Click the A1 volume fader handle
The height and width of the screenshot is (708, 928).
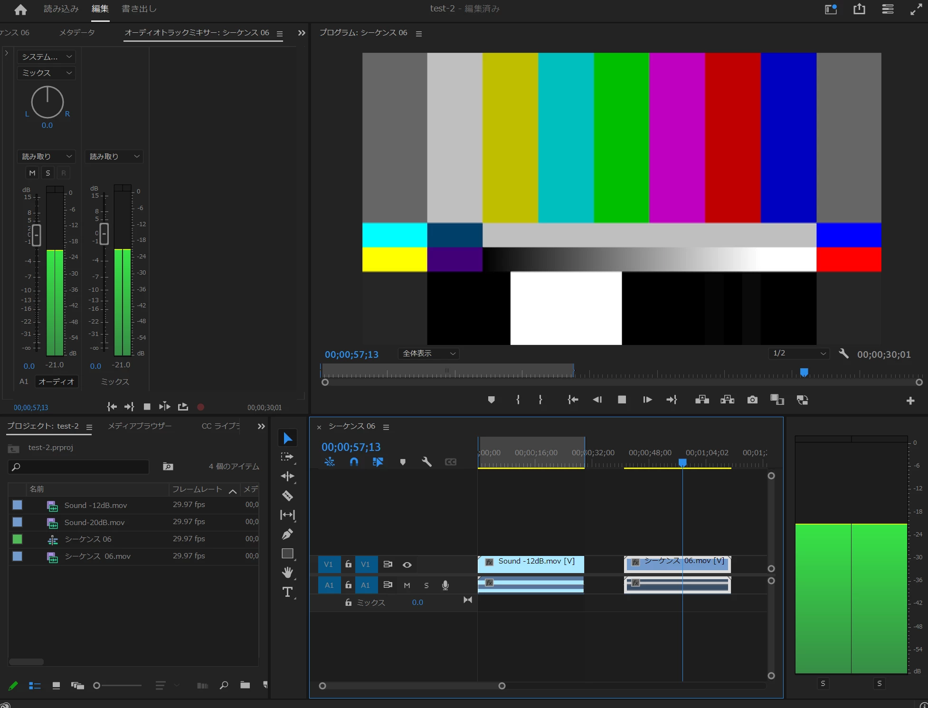tap(36, 235)
